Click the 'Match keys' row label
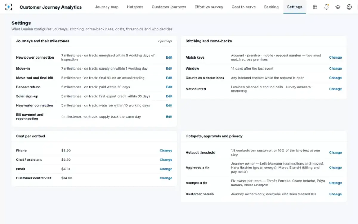The width and height of the screenshot is (358, 224). 195,57
